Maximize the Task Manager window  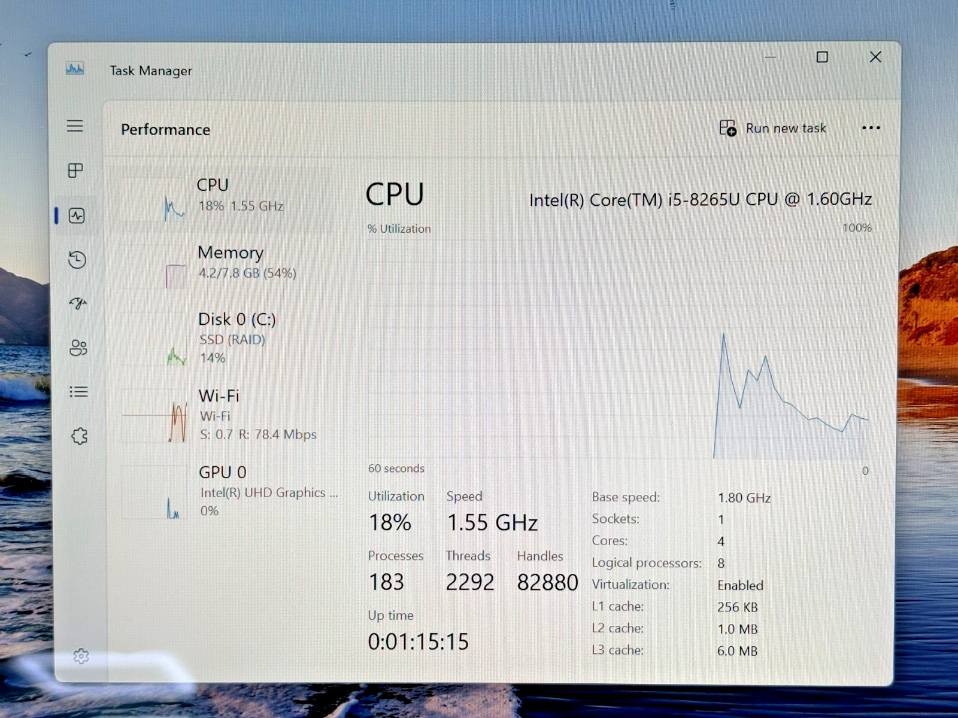click(x=822, y=57)
